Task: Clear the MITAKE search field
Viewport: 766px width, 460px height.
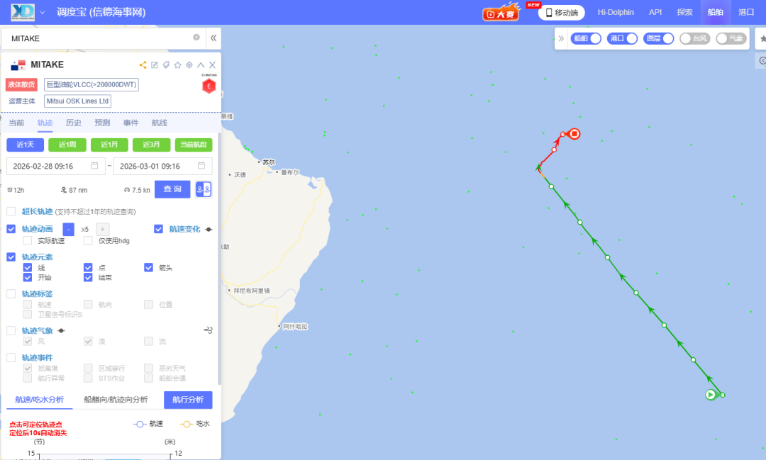Action: pos(196,37)
